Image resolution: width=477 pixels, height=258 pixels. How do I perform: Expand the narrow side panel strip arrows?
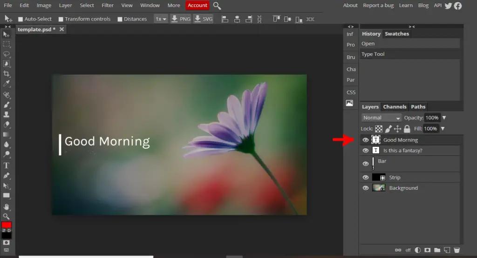(350, 26)
